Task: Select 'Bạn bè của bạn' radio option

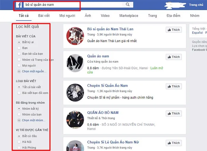Action: coord(19,54)
